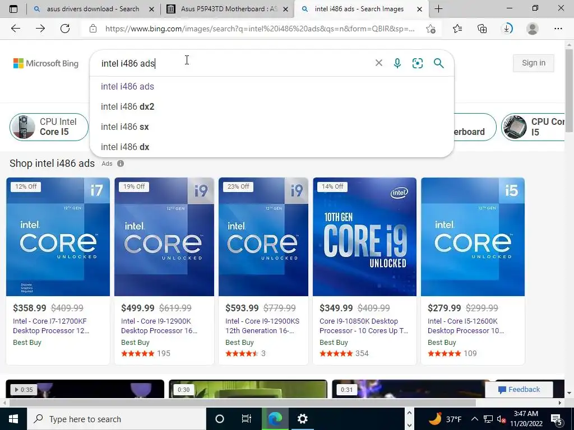Open browser profile avatar
The image size is (574, 430).
533,29
